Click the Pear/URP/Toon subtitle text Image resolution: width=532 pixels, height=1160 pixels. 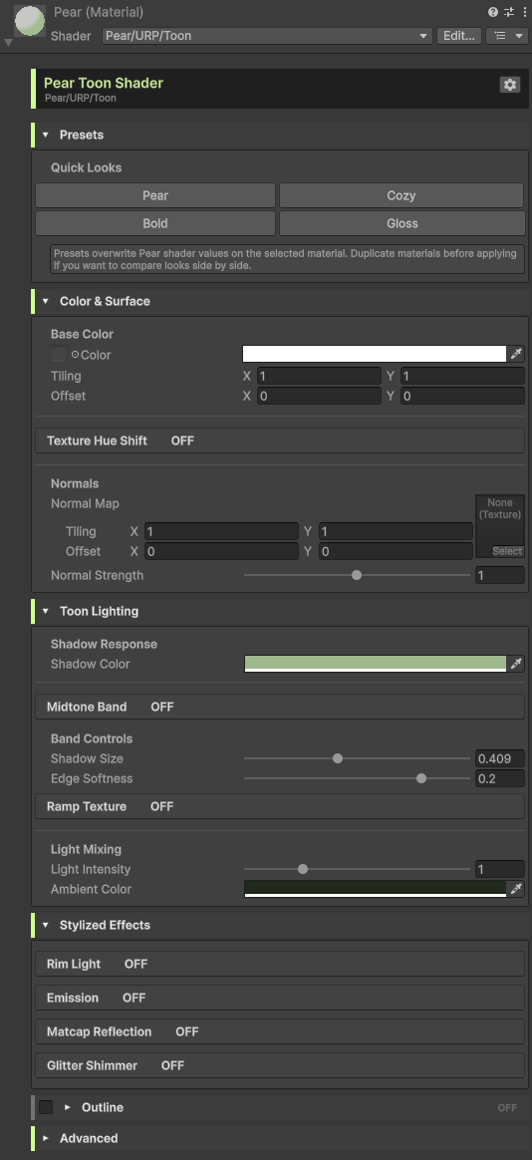(x=80, y=98)
